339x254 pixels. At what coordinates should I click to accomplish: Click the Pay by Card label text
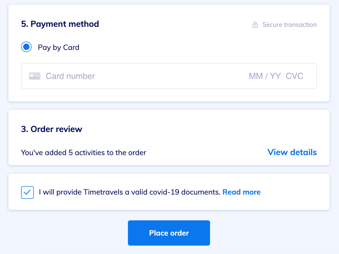(58, 47)
